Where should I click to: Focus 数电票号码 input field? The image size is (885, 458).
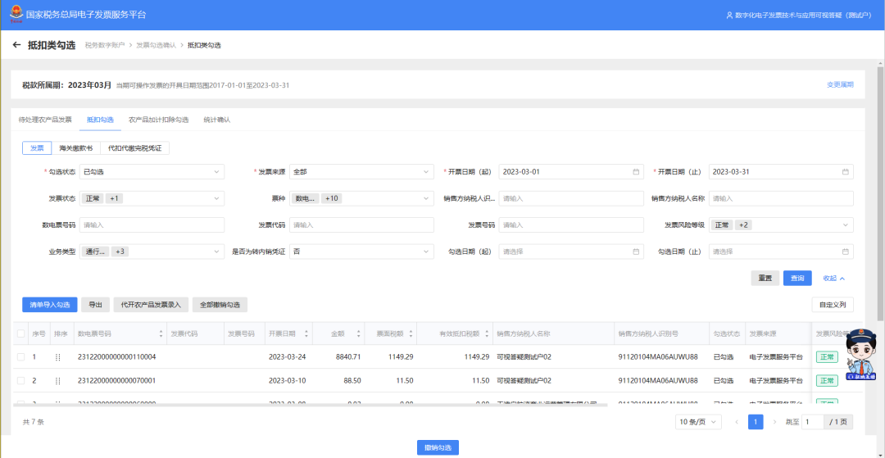tap(152, 225)
